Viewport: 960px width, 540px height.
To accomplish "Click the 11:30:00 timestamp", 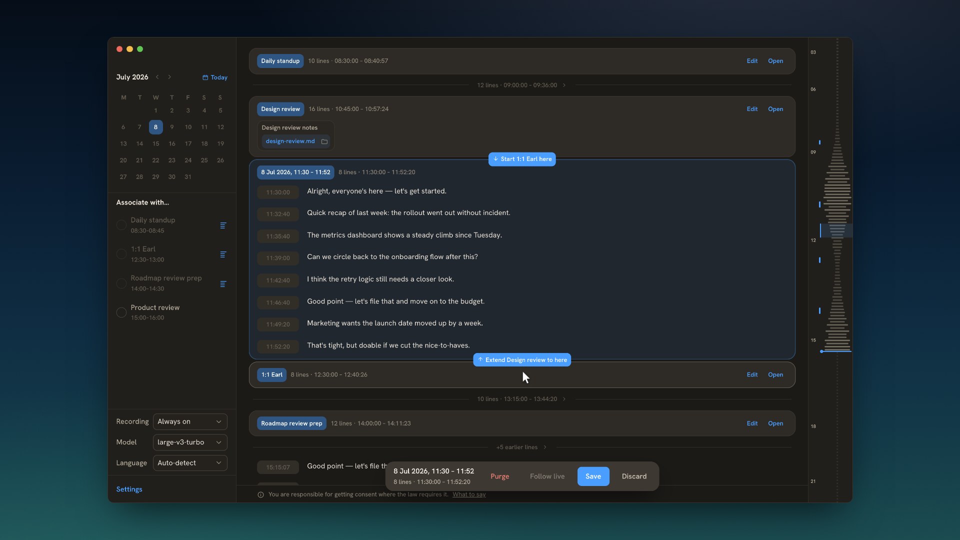I will (278, 192).
